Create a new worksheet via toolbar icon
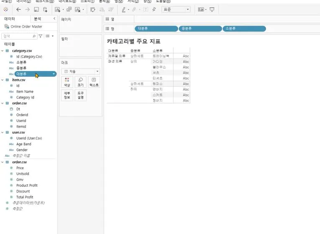320x234 pixels. point(58,9)
